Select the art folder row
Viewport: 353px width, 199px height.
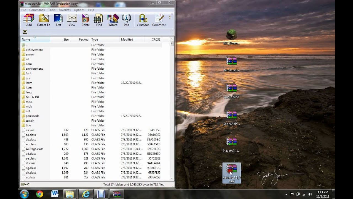click(x=91, y=59)
